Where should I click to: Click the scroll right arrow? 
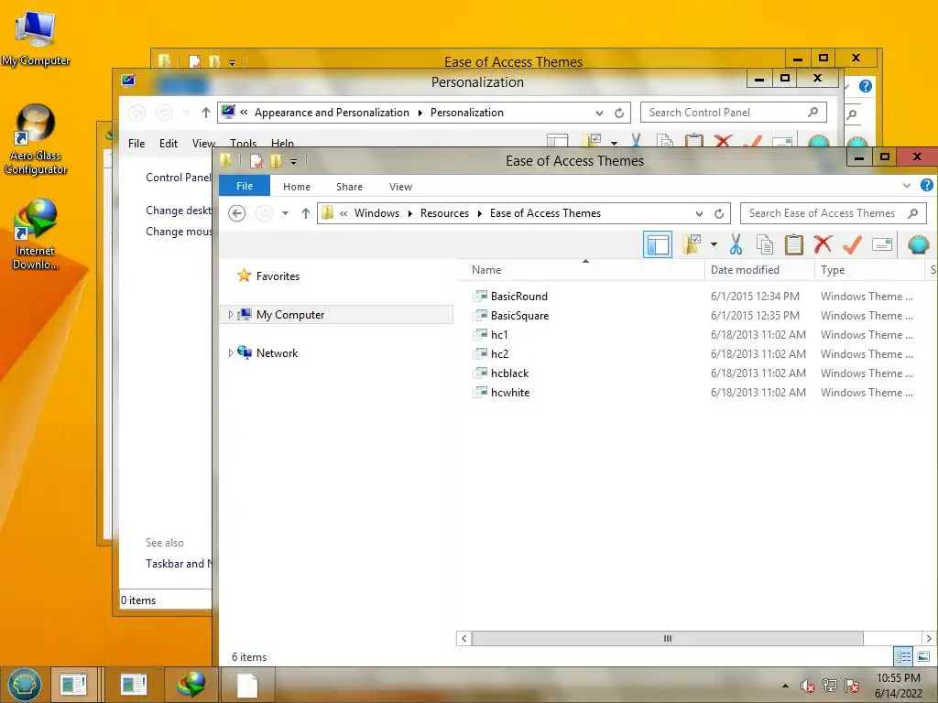click(929, 638)
